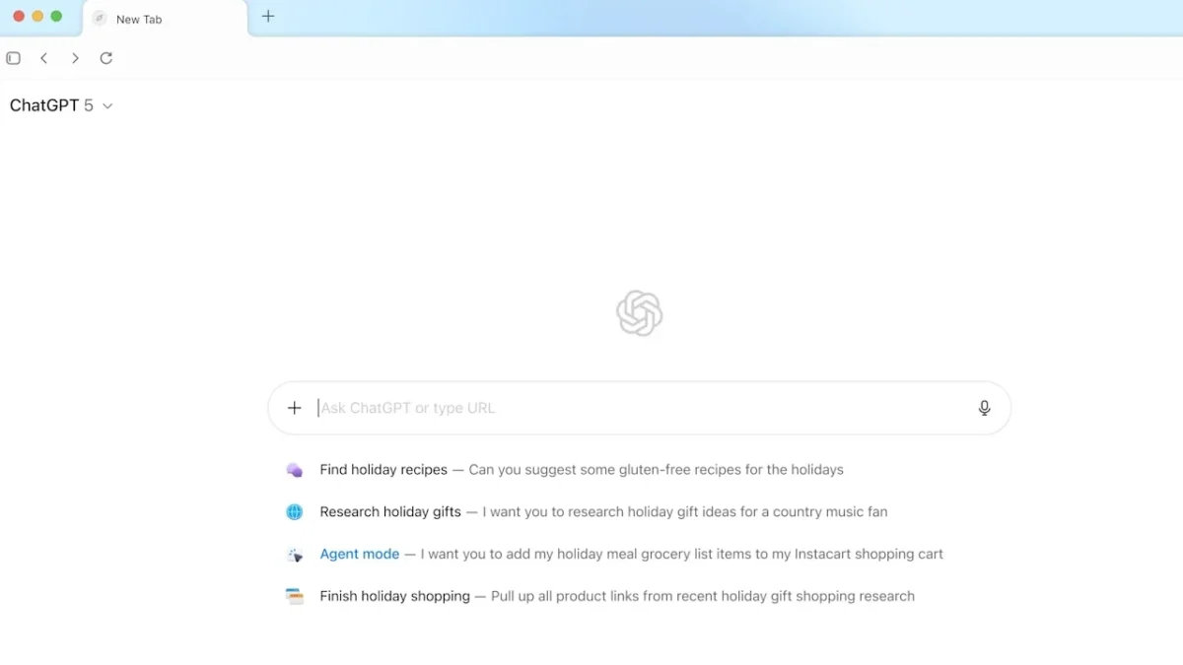
Task: Click the cursor icon beside Agent mode
Action: (x=294, y=555)
